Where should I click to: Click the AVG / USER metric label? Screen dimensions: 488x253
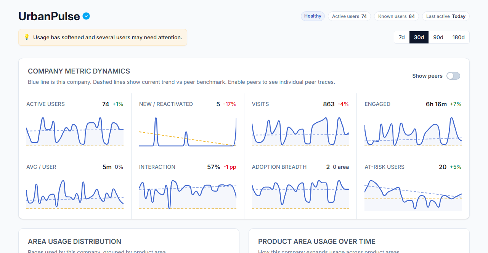coord(41,167)
